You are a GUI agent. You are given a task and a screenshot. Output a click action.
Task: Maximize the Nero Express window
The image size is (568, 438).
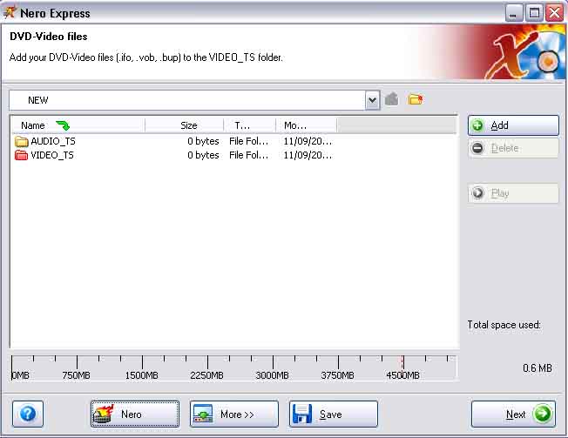click(534, 13)
